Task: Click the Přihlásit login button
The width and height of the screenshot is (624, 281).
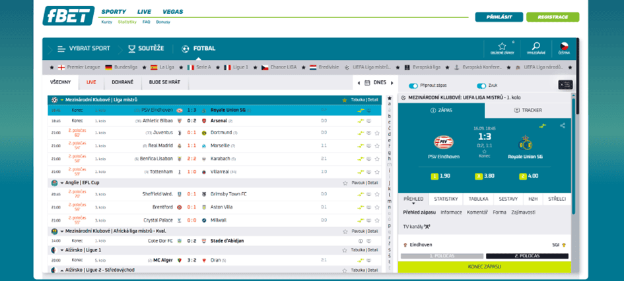Action: (x=499, y=17)
